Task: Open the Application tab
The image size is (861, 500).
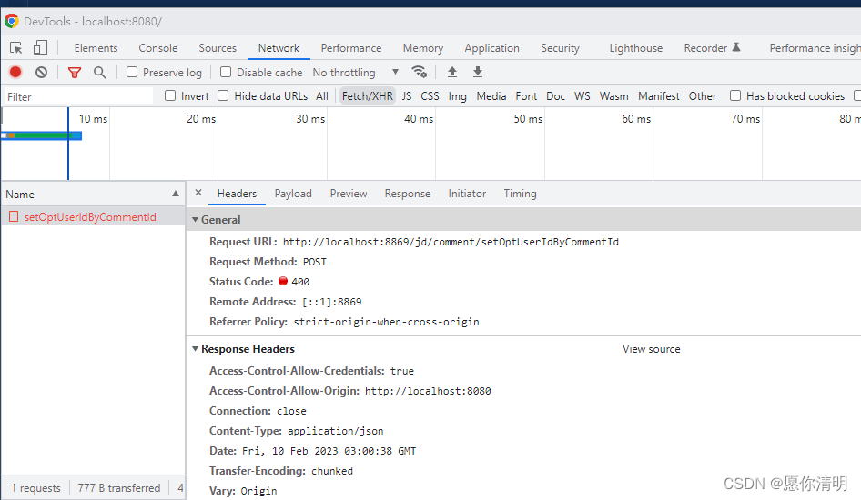Action: coord(492,48)
